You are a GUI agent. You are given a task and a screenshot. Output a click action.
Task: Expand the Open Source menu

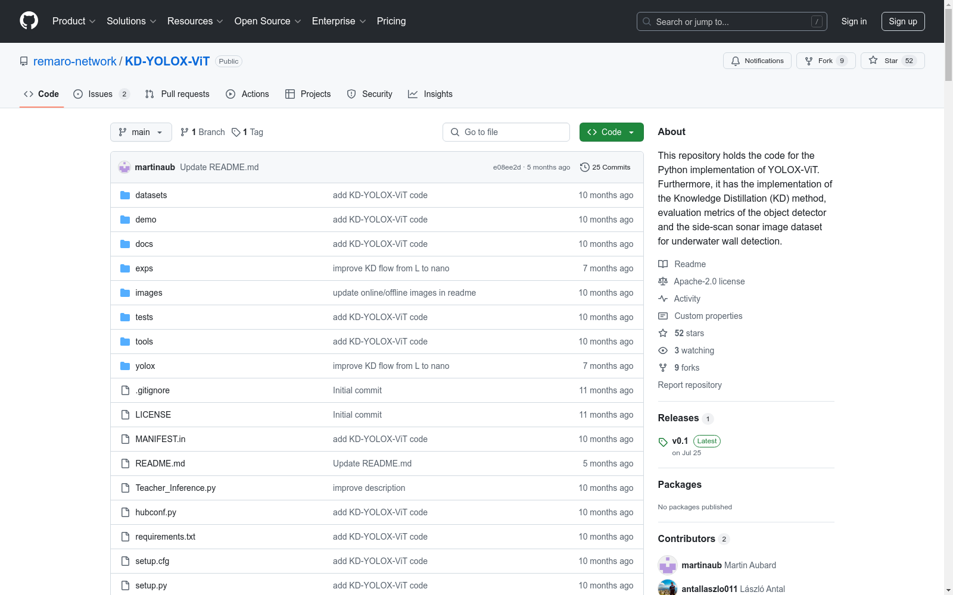[268, 21]
